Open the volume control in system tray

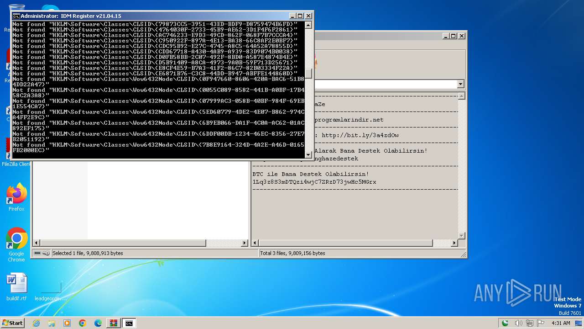518,323
